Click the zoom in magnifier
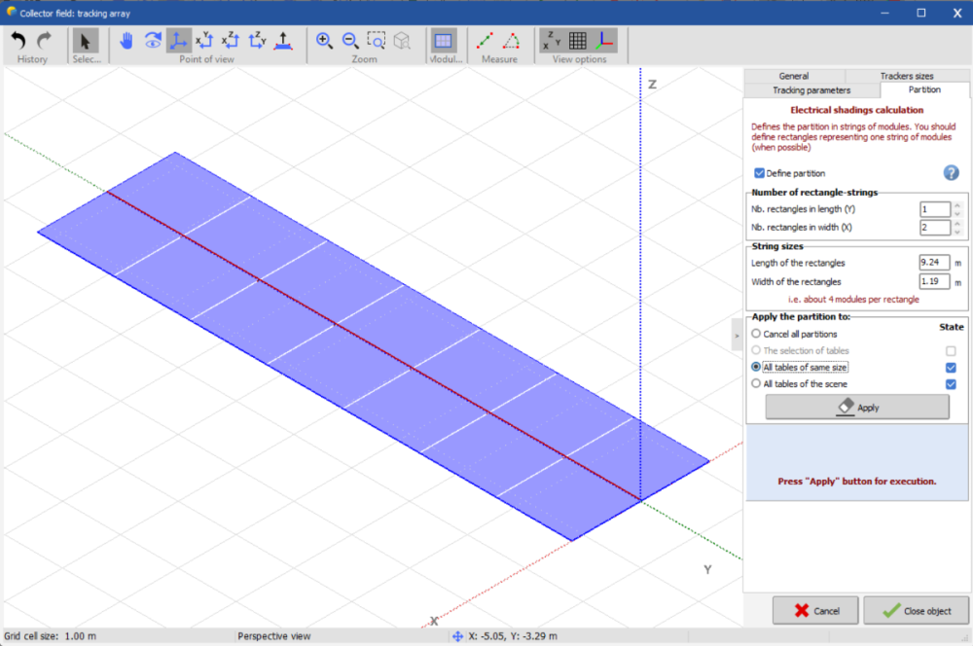973x646 pixels. (325, 41)
